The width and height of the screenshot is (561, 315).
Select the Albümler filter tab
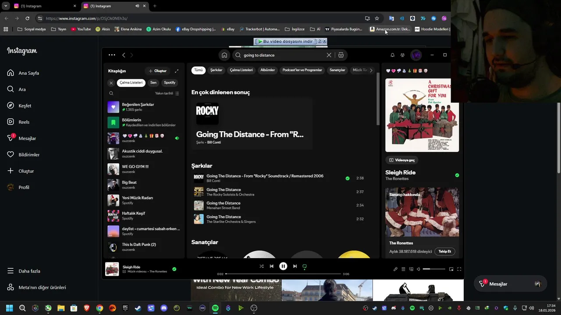point(267,70)
